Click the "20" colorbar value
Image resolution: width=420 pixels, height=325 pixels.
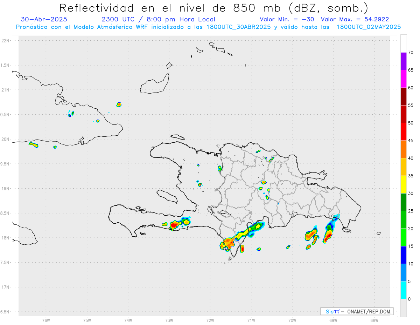point(411,229)
